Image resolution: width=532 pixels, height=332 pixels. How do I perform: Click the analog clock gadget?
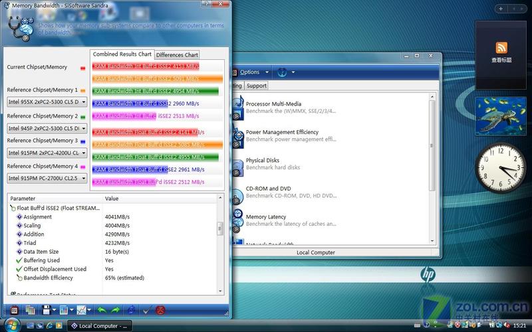tap(501, 167)
